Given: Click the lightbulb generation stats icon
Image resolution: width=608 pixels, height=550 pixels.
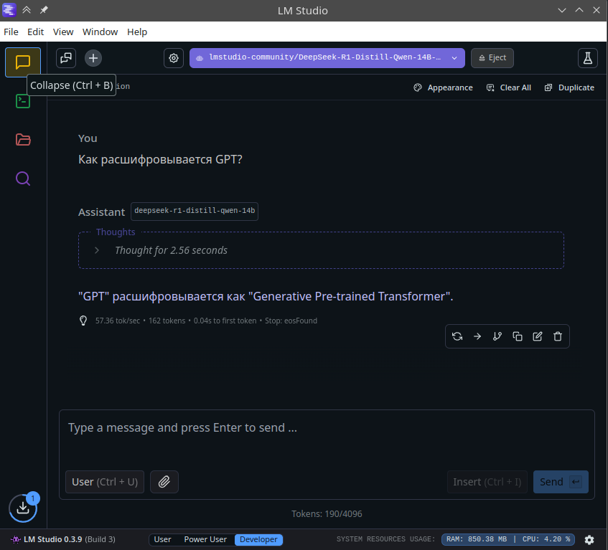Looking at the screenshot, I should click(83, 321).
